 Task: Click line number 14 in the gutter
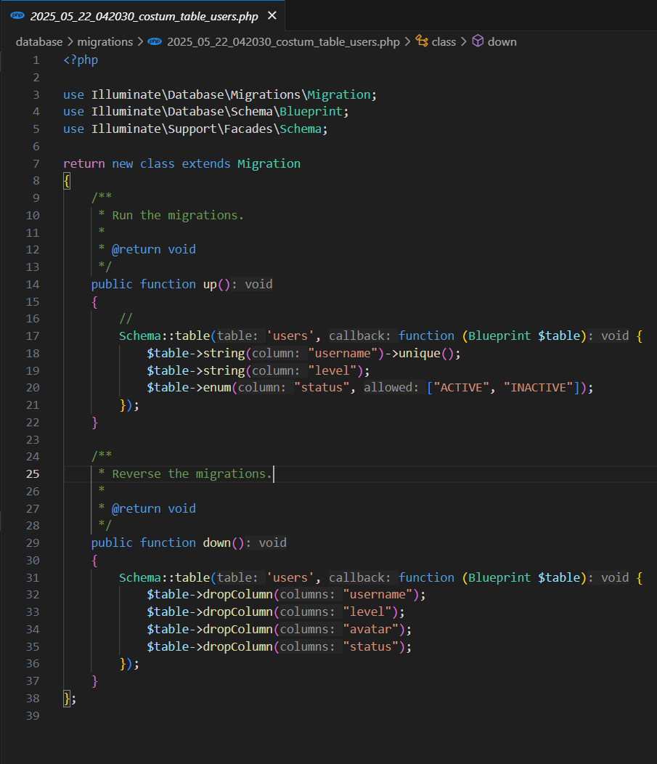coord(33,284)
